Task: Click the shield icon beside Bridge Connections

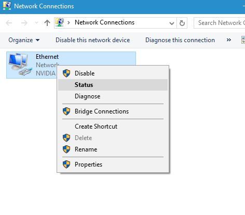Action: pos(66,111)
